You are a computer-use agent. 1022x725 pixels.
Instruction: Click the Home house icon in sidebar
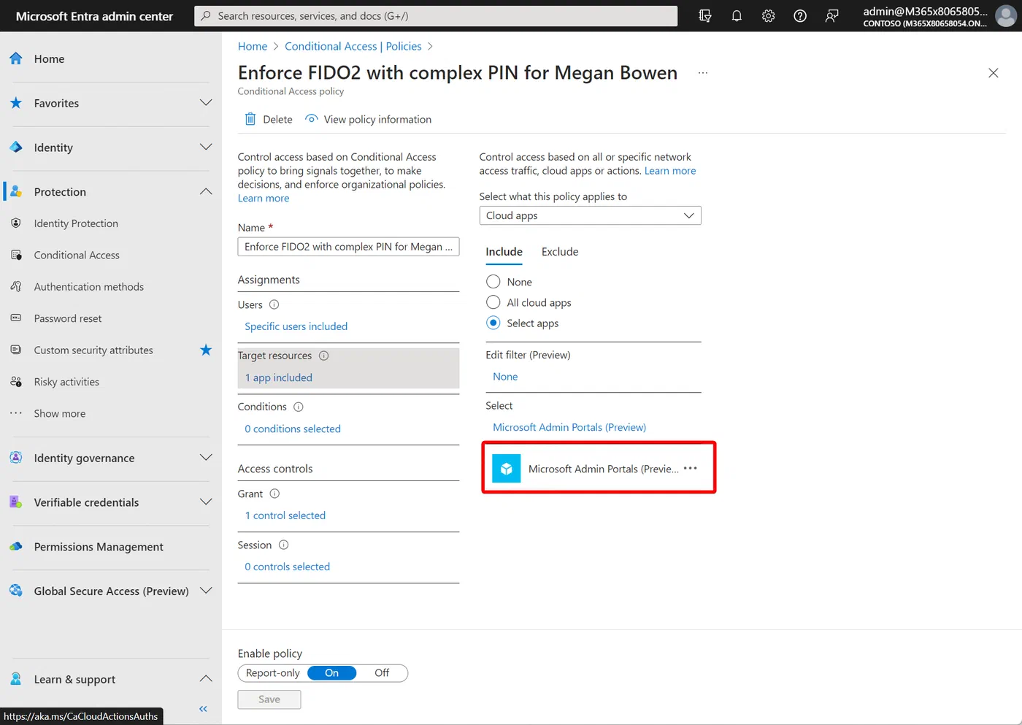(16, 58)
